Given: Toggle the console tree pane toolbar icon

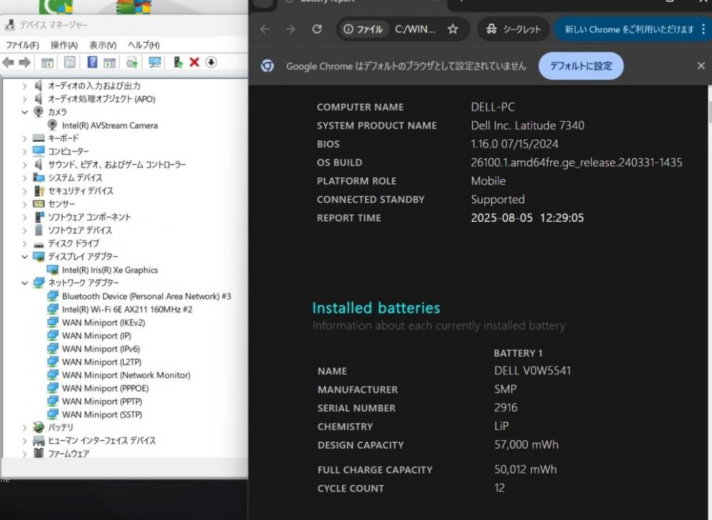Looking at the screenshot, I should (47, 63).
